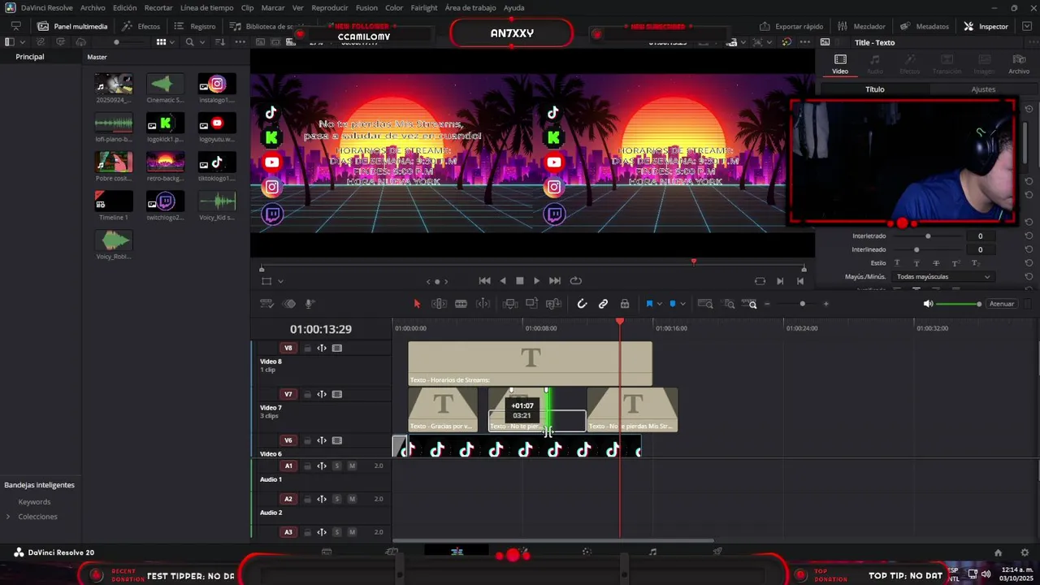This screenshot has width=1040, height=585.
Task: Open the Ayuda menu
Action: coord(513,7)
